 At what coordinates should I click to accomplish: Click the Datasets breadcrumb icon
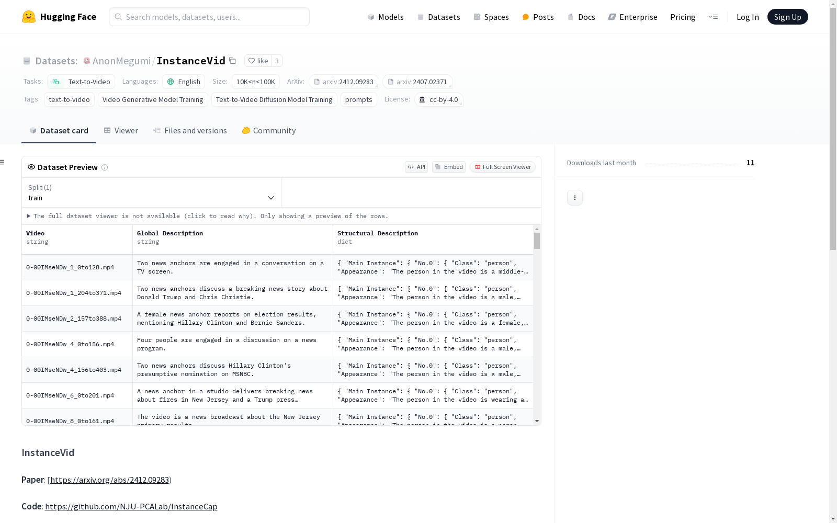point(27,61)
